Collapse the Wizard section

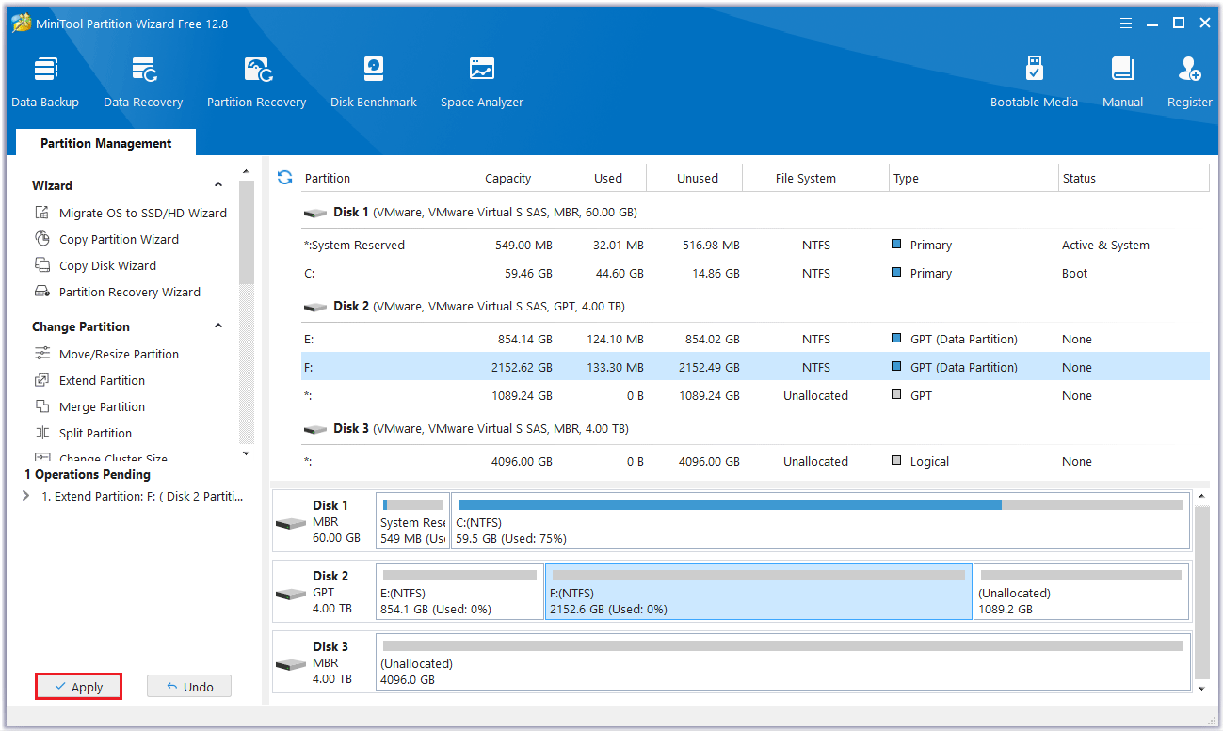218,185
